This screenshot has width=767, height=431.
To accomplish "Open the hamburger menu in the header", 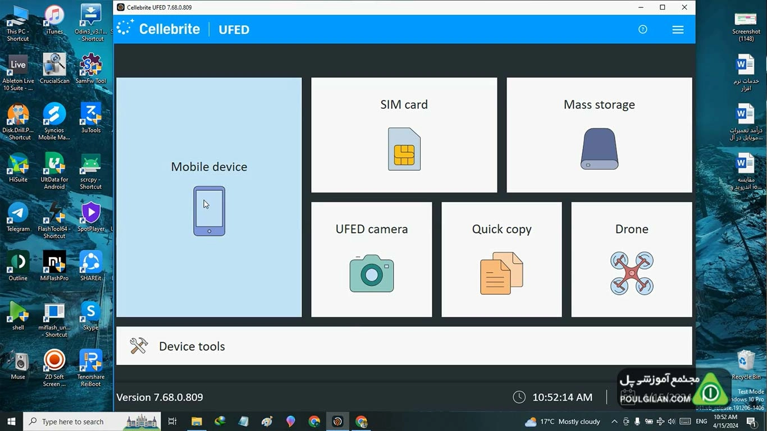I will click(x=678, y=30).
